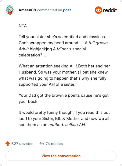Open the Amsen09 username profile link
This screenshot has height=166, width=122.
point(27,10)
